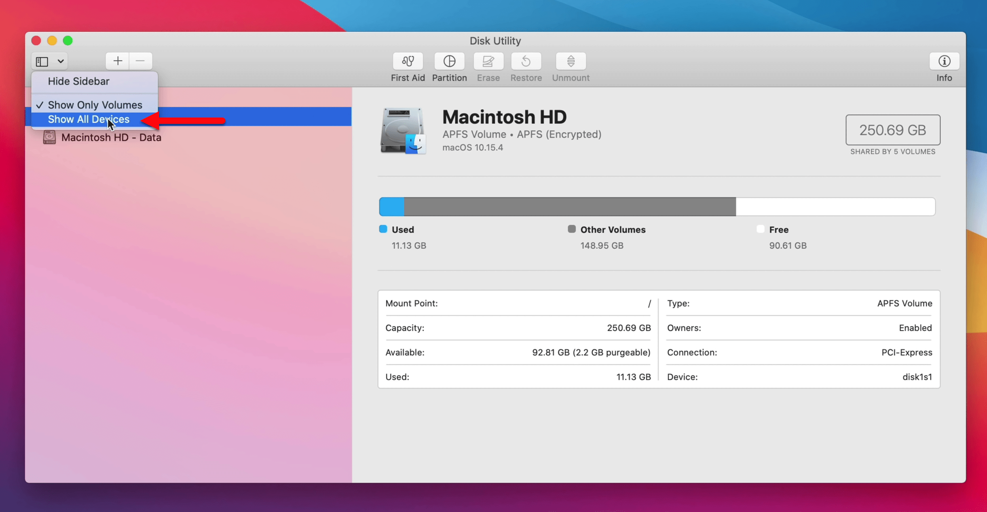Image resolution: width=987 pixels, height=512 pixels.
Task: Click the blue Used legend swatch
Action: pyautogui.click(x=383, y=229)
